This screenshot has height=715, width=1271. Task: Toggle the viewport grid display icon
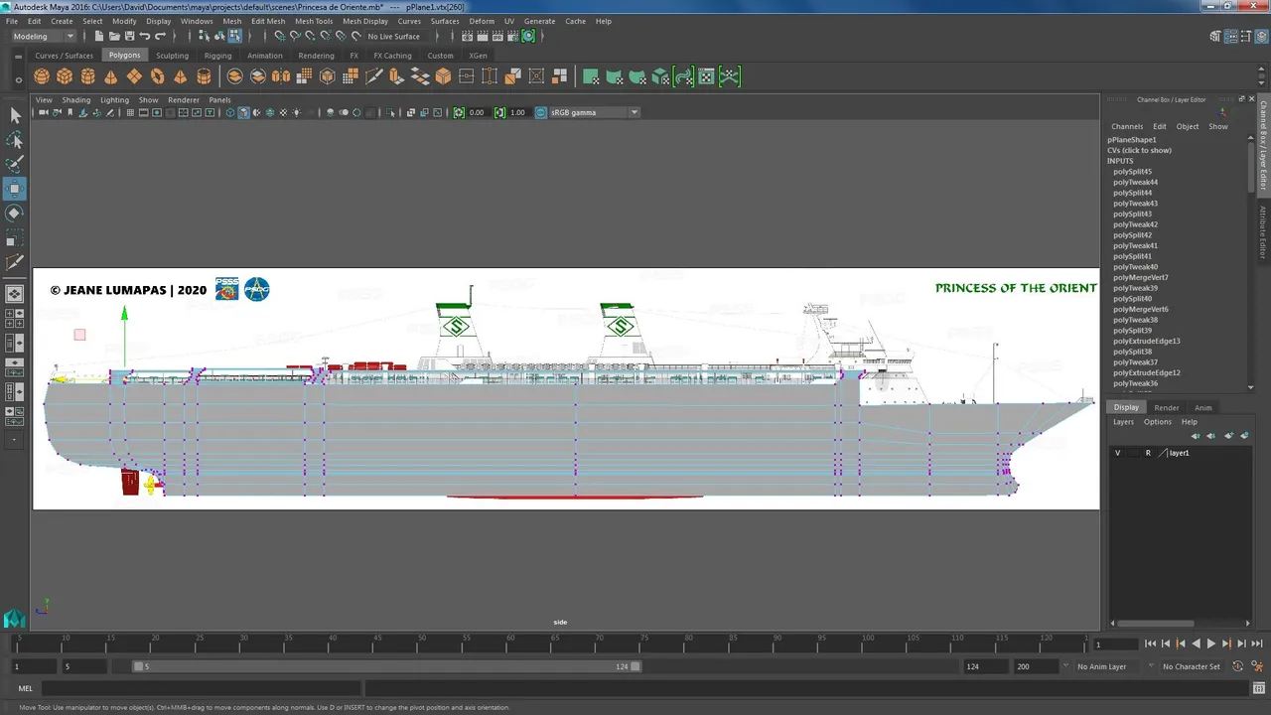130,112
